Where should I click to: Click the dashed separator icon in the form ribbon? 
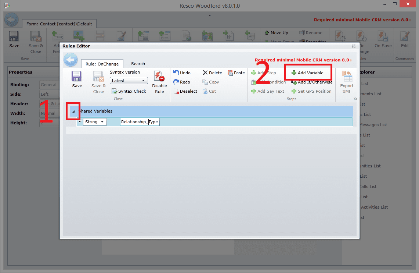pos(100,36)
